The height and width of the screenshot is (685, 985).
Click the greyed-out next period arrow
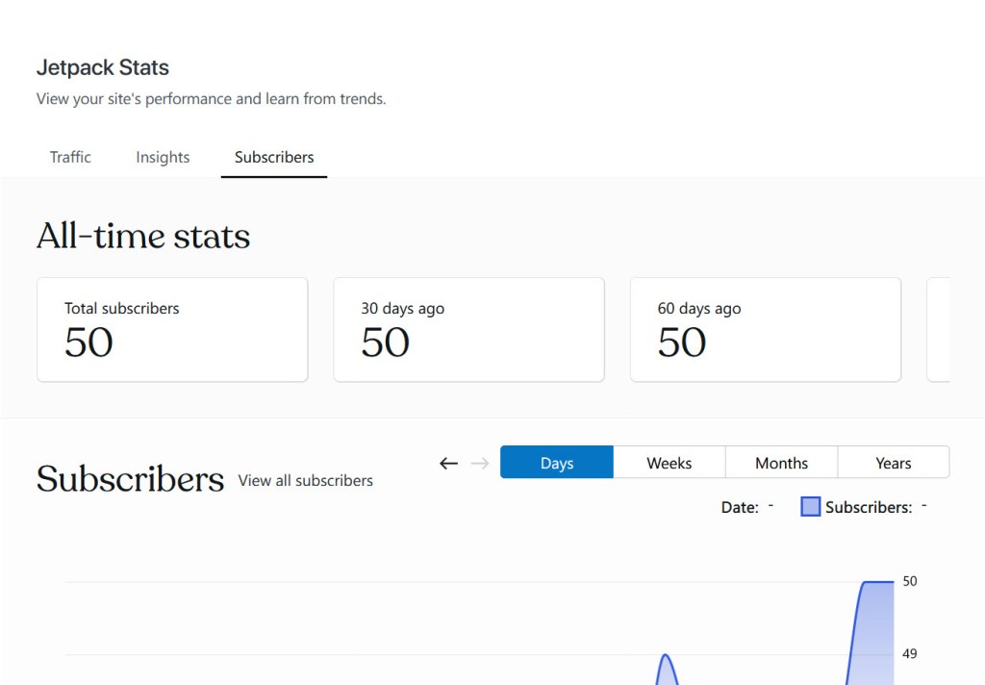(x=479, y=463)
